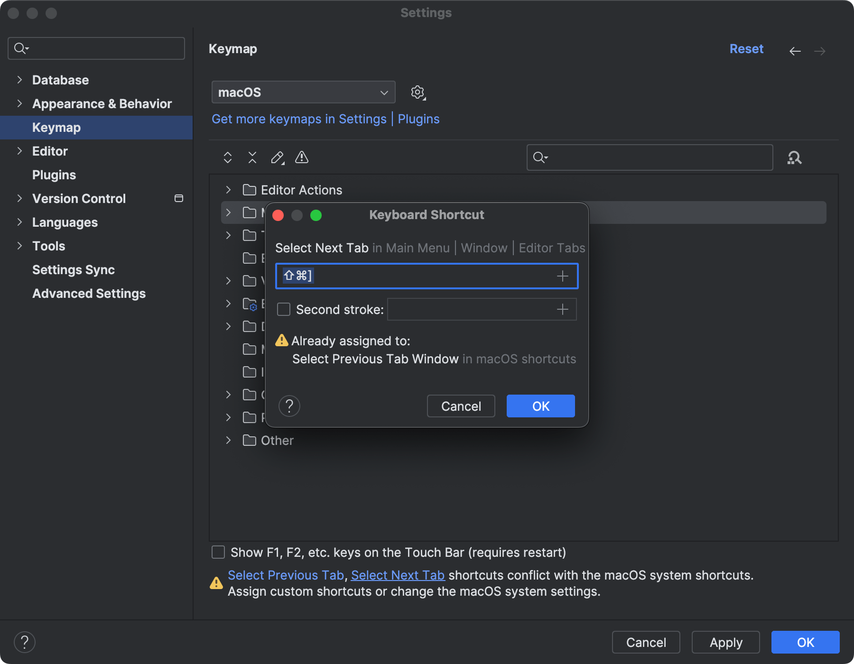This screenshot has width=854, height=664.
Task: Collapse the Appearance & Behavior section
Action: (x=19, y=104)
